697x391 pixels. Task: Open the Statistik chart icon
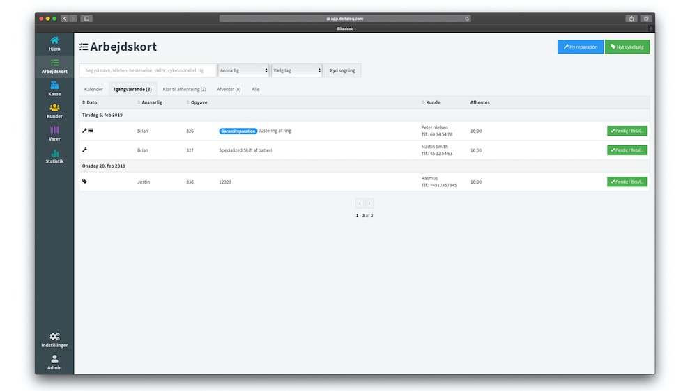click(x=54, y=152)
